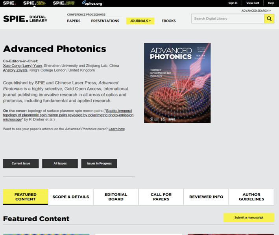Open the Presentations navigation item
The width and height of the screenshot is (279, 235).
coord(105,21)
